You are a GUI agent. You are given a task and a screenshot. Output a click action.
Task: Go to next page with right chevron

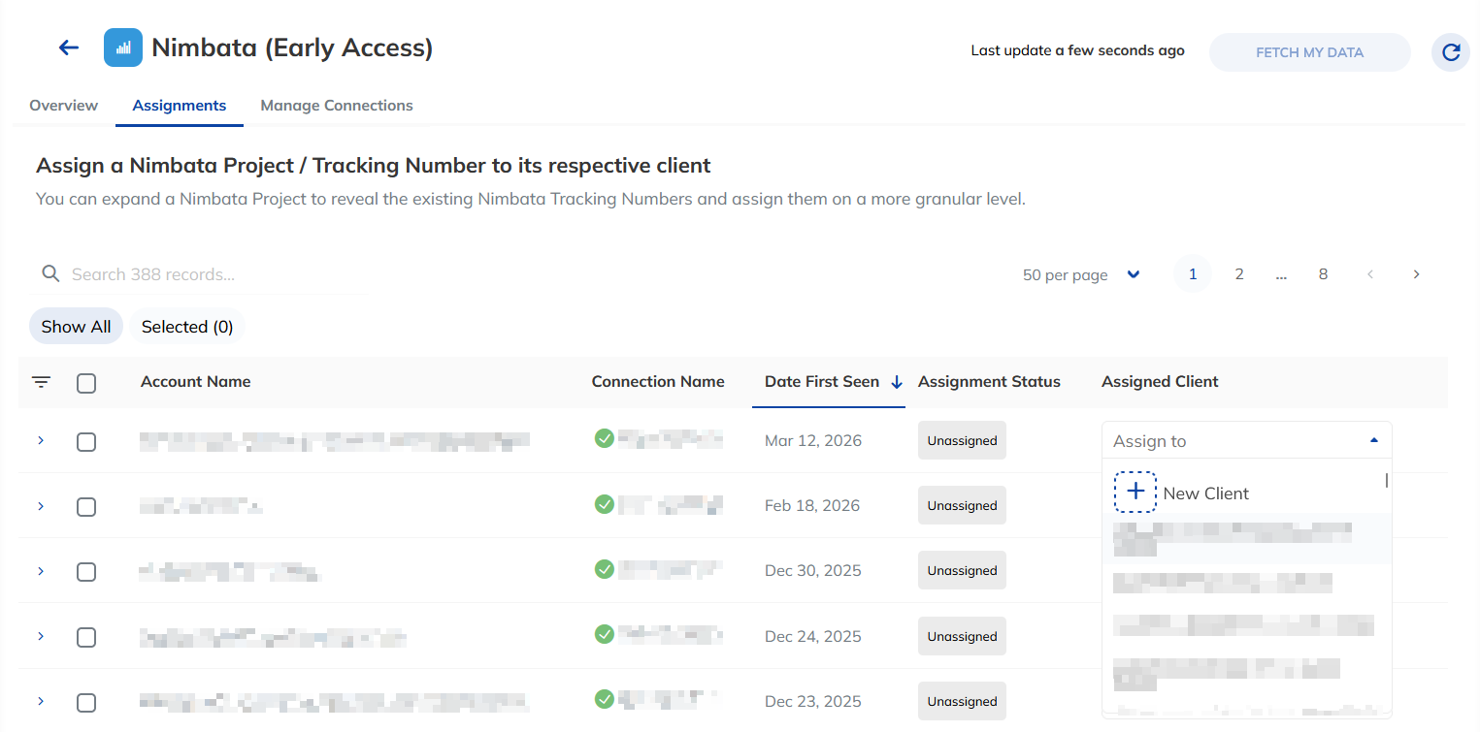click(1416, 274)
